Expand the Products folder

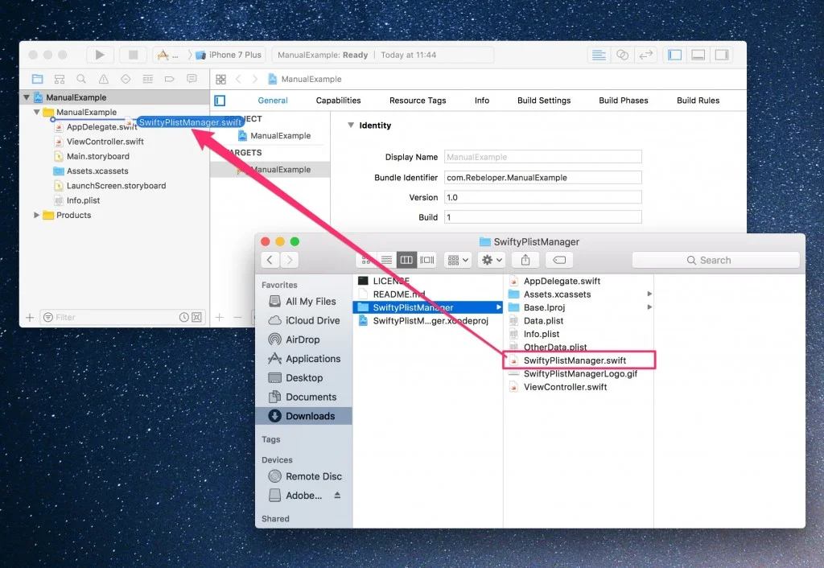tap(36, 215)
